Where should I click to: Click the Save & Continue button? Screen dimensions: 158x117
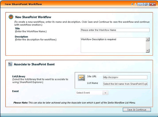[137, 110]
